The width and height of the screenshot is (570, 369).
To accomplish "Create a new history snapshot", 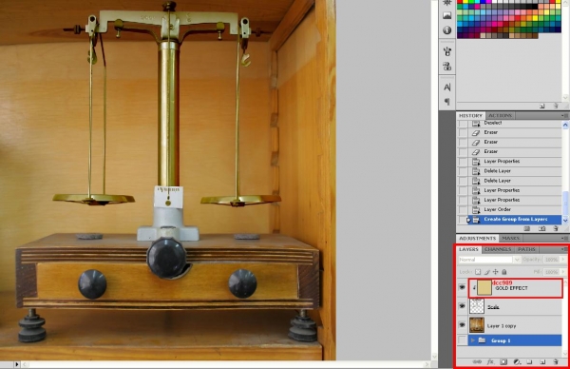I will click(542, 228).
